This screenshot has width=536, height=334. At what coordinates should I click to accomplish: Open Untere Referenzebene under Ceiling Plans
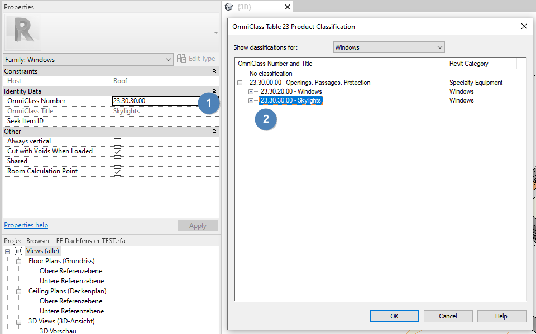point(72,311)
